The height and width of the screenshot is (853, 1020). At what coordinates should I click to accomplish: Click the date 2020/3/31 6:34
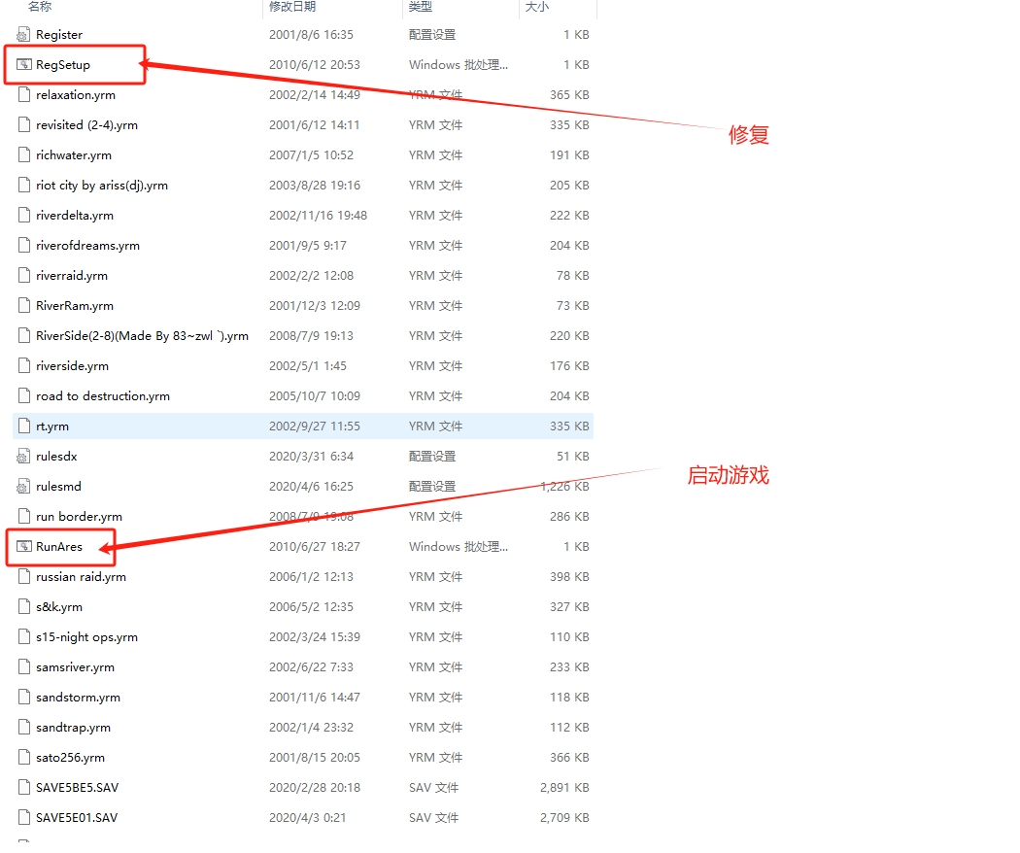(x=311, y=457)
